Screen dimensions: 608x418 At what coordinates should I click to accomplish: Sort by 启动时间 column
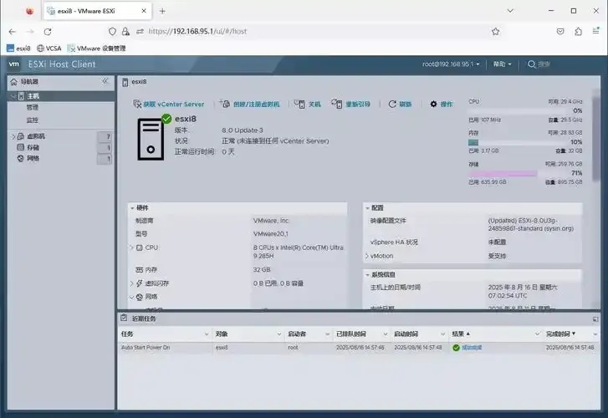pyautogui.click(x=406, y=334)
